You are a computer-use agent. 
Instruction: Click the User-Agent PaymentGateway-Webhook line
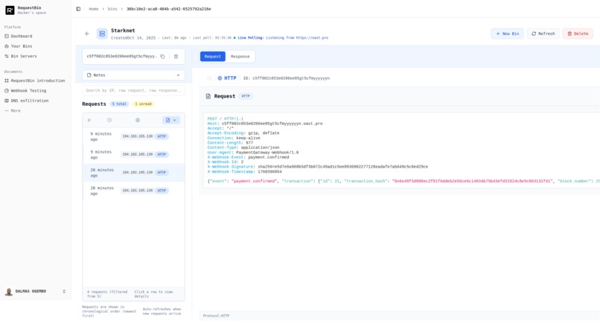[x=253, y=153]
